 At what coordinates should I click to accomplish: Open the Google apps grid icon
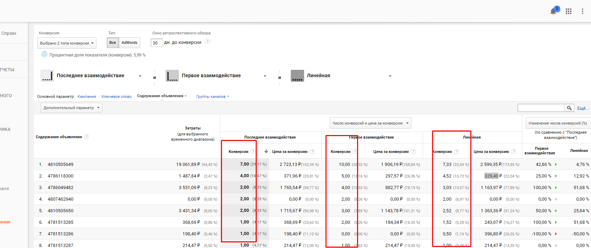pyautogui.click(x=569, y=11)
